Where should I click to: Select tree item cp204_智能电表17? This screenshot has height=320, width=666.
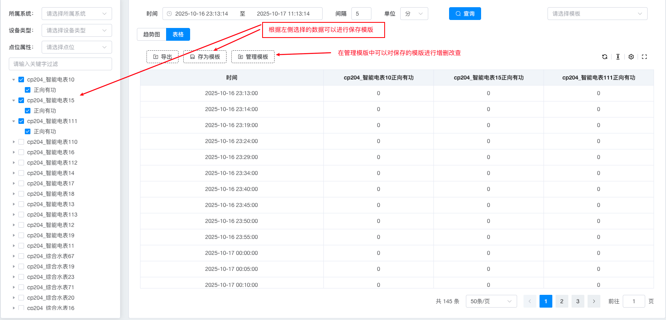[x=51, y=183]
